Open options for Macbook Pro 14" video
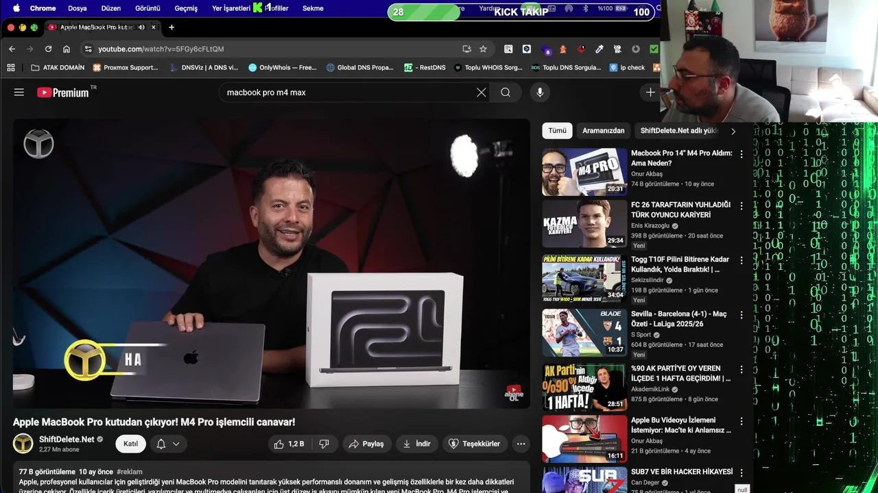The image size is (878, 493). [x=741, y=155]
